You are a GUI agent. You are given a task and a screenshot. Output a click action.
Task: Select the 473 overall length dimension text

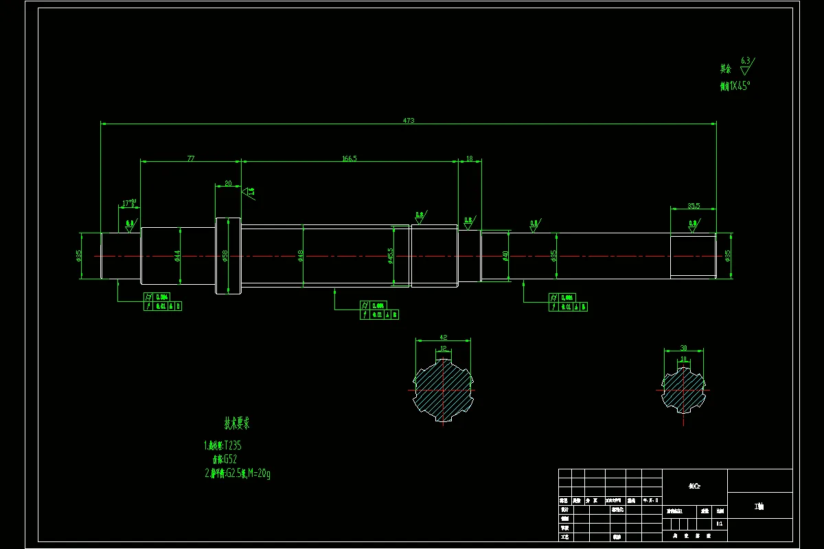(409, 121)
